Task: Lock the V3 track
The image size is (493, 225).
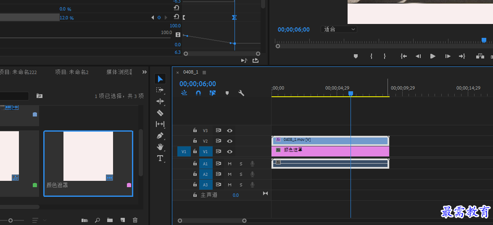Action: tap(195, 130)
